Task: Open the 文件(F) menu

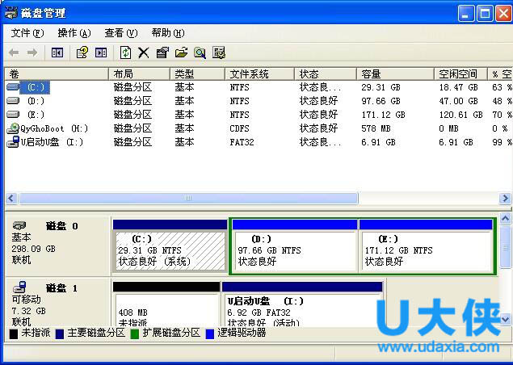Action: point(27,33)
